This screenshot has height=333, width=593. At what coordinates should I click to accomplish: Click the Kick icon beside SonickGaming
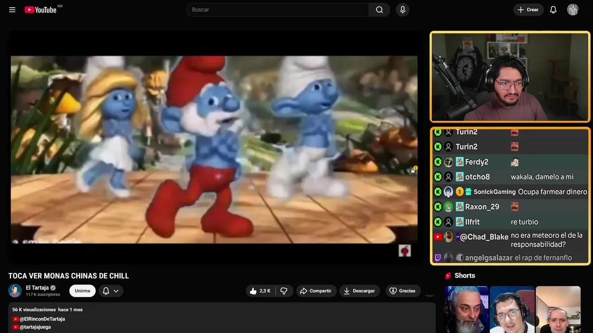pyautogui.click(x=438, y=192)
